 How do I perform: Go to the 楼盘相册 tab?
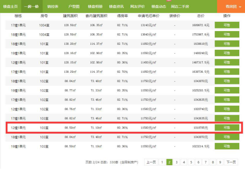pos(95,6)
